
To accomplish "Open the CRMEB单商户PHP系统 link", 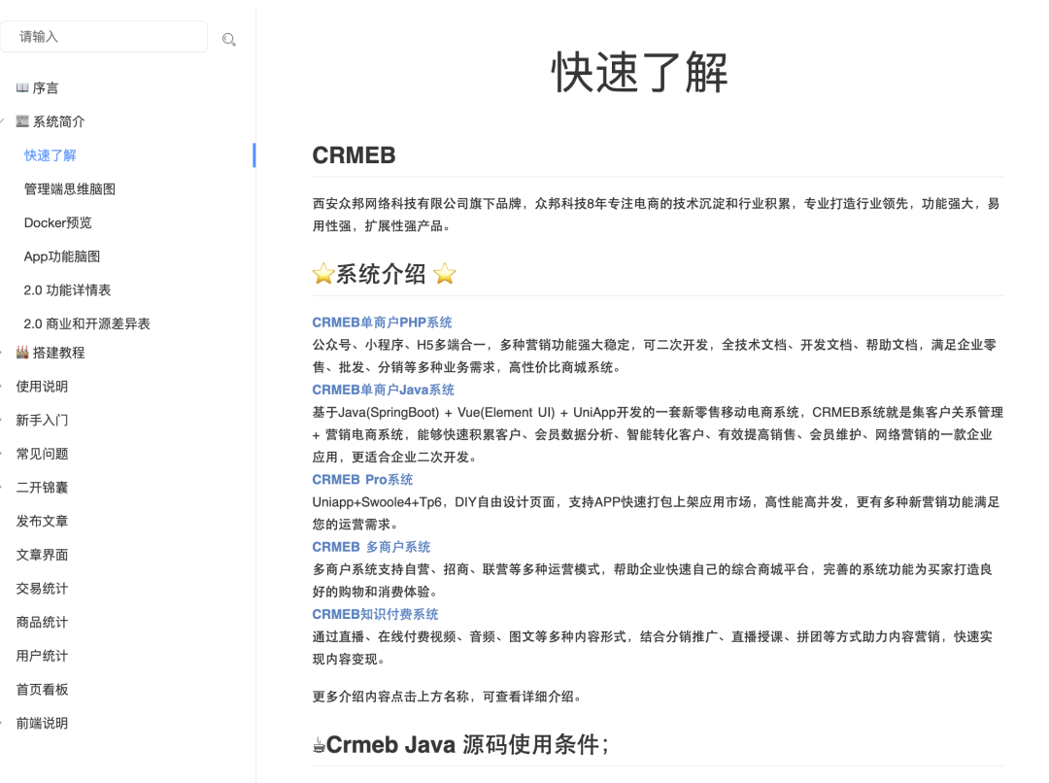I will click(382, 322).
